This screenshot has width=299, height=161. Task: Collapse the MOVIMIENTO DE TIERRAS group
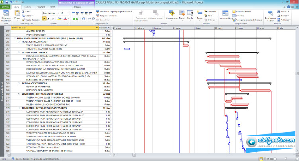[x=18, y=52]
